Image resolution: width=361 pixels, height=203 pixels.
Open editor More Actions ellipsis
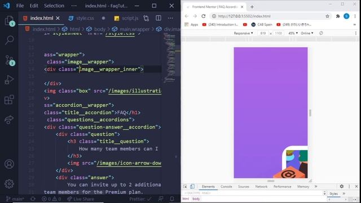coord(170,18)
